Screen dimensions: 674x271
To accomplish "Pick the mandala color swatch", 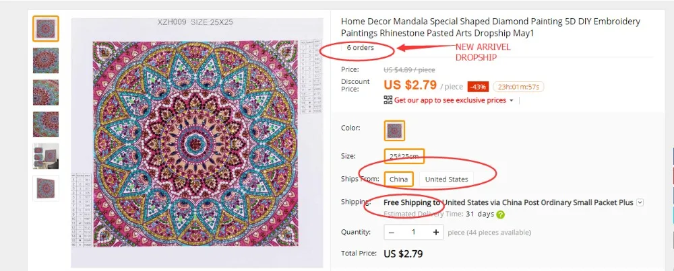I will pyautogui.click(x=394, y=130).
